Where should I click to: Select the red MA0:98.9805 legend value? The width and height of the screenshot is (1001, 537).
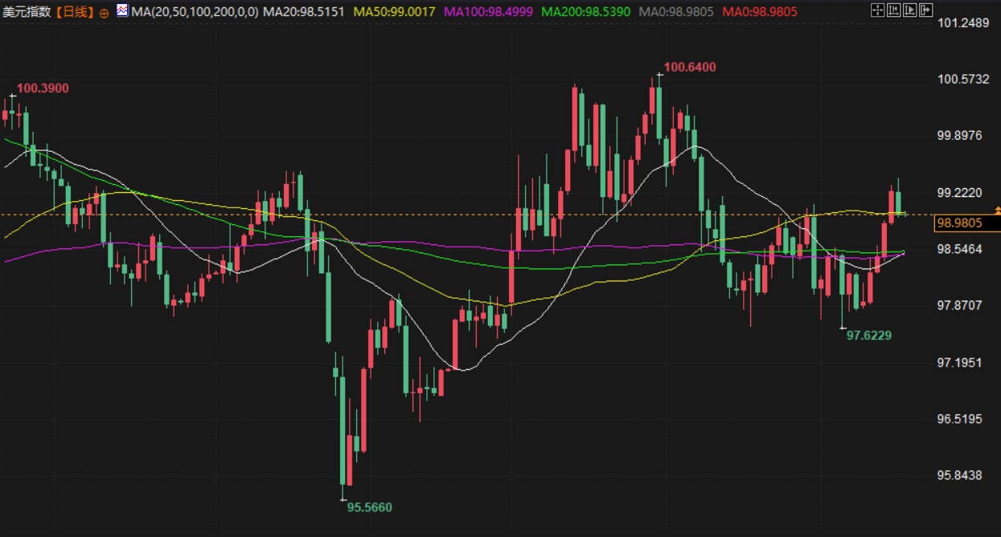tap(761, 12)
